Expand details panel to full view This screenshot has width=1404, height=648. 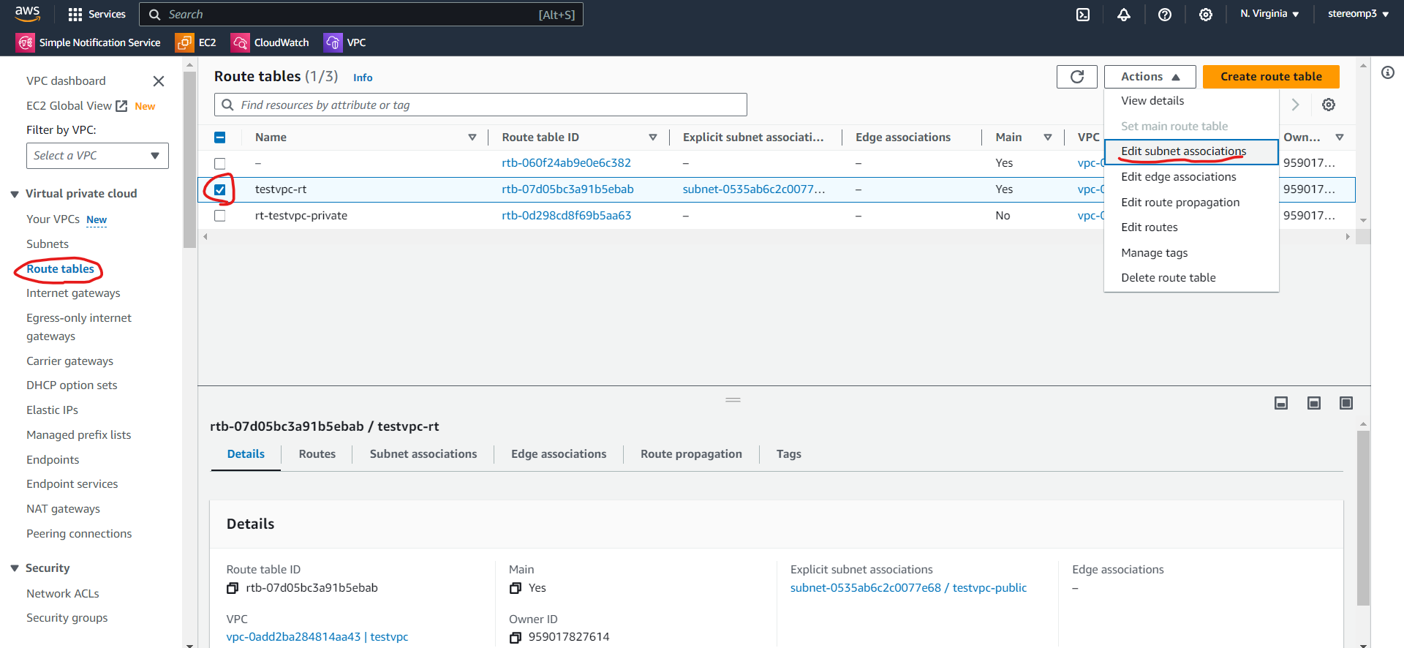point(1346,403)
